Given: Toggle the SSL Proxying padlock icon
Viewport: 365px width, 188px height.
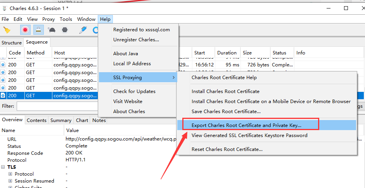Looking at the screenshot, I should tap(38, 30).
